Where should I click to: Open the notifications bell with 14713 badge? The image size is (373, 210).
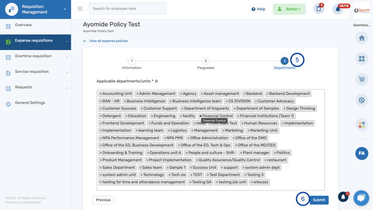coord(338,9)
